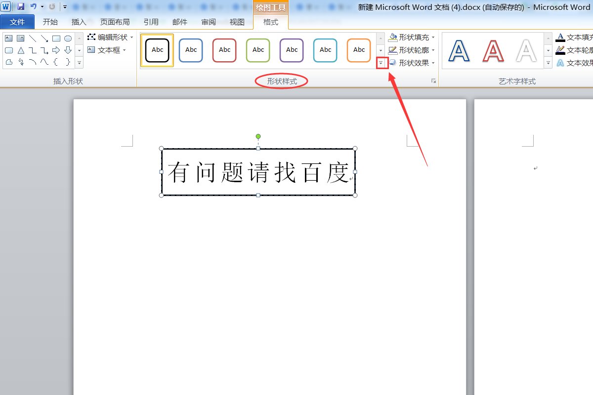This screenshot has height=395, width=593.
Task: Select the curve shape
Action: point(44,62)
